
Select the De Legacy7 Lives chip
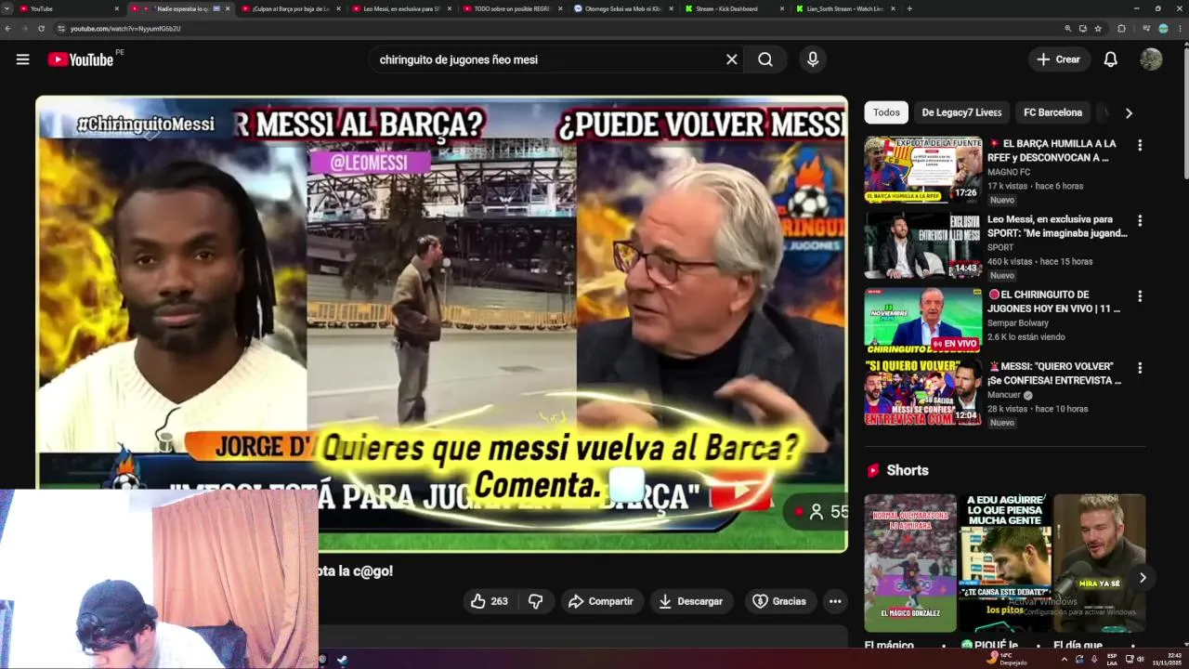(961, 112)
